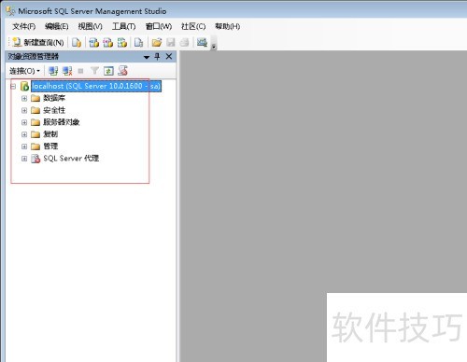
Task: Click the 新建查询(N) new query button
Action: coord(38,42)
